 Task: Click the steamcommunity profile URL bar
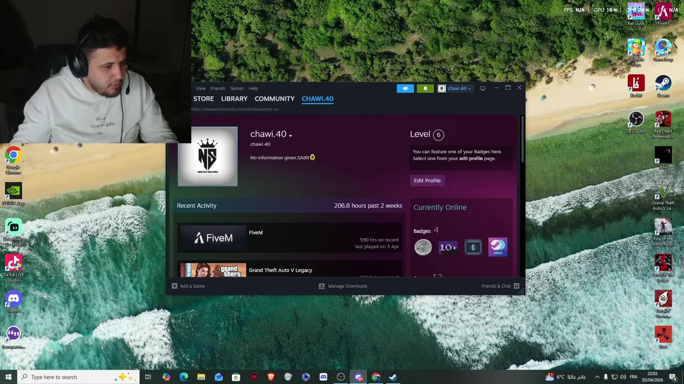[x=235, y=109]
